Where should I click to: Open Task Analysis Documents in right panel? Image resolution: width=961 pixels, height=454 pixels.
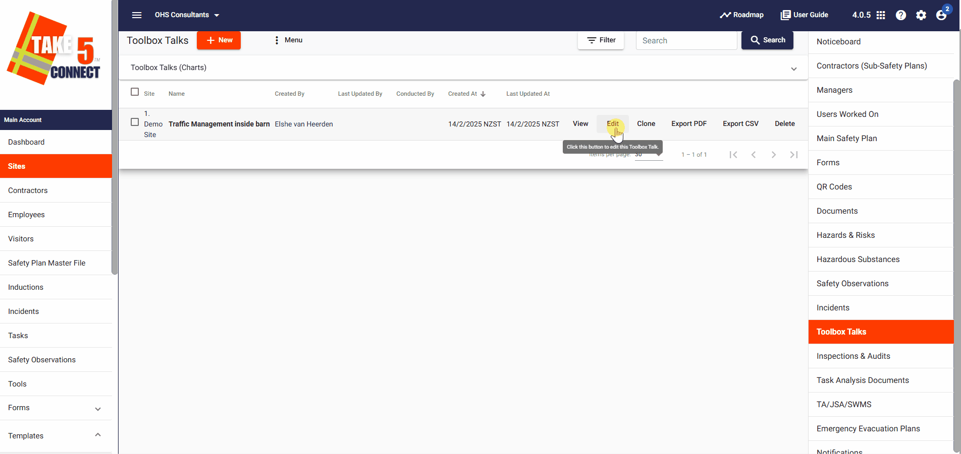pyautogui.click(x=881, y=380)
